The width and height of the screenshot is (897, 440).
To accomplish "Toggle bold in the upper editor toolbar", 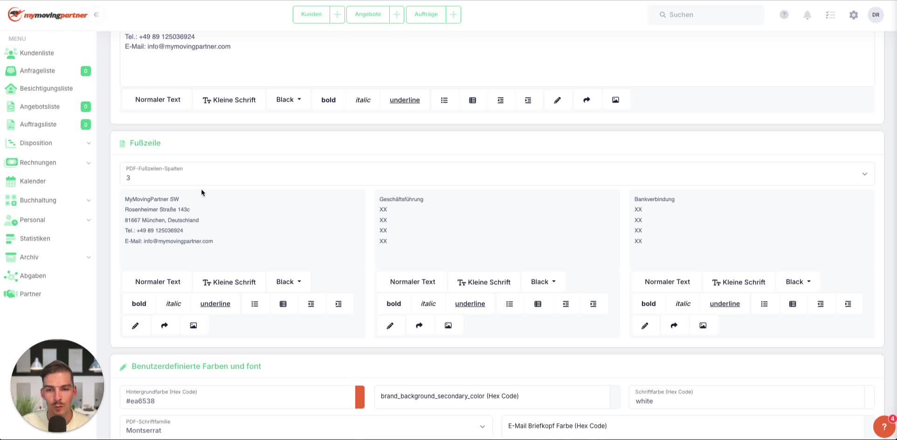I will pos(329,100).
